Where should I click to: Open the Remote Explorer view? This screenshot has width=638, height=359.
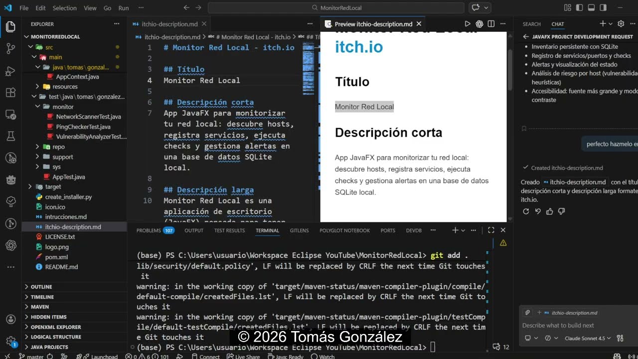(x=10, y=115)
